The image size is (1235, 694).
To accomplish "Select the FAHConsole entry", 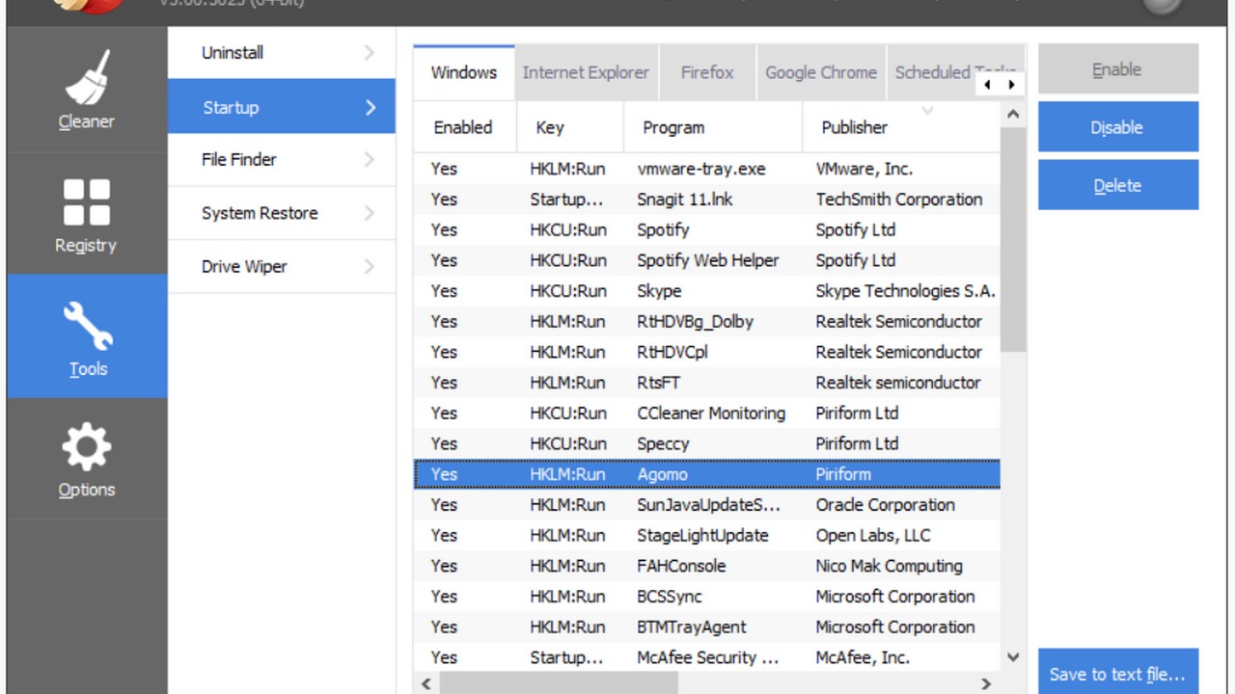I will 707,567.
